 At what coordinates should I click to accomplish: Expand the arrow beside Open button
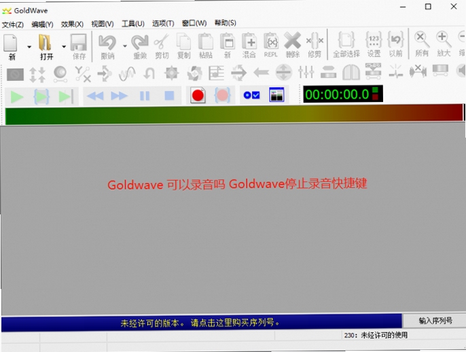coord(64,47)
